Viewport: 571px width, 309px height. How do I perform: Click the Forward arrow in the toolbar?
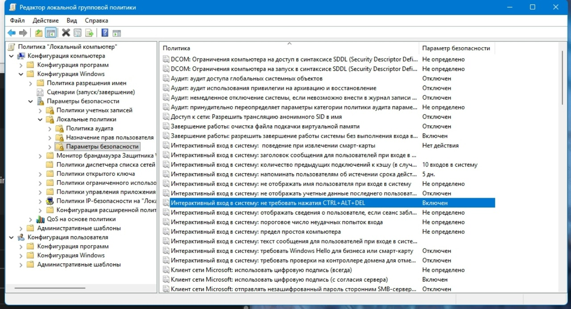[23, 33]
